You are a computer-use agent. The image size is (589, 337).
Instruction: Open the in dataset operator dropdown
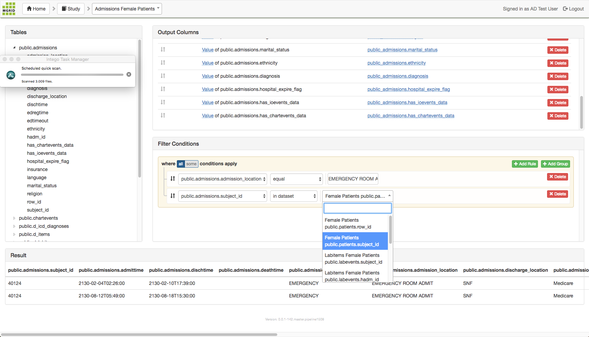tap(294, 196)
